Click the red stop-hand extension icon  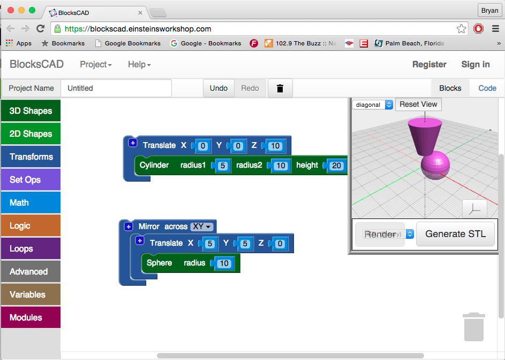click(479, 29)
